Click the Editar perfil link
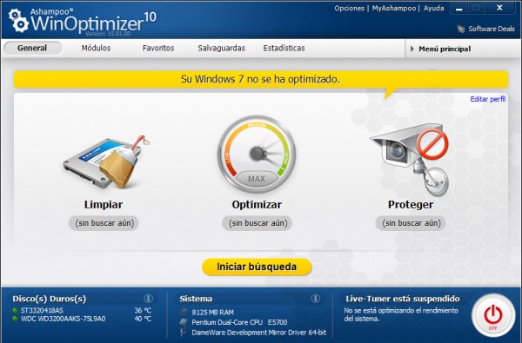 pyautogui.click(x=488, y=99)
